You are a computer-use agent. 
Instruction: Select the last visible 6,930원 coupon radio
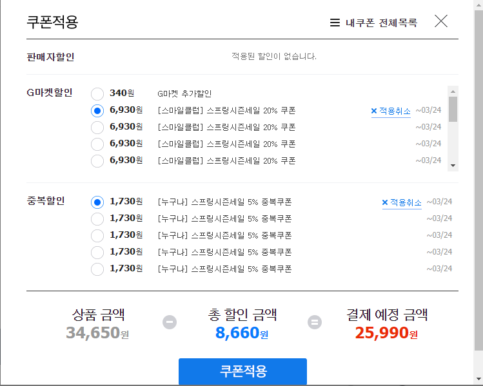point(97,161)
